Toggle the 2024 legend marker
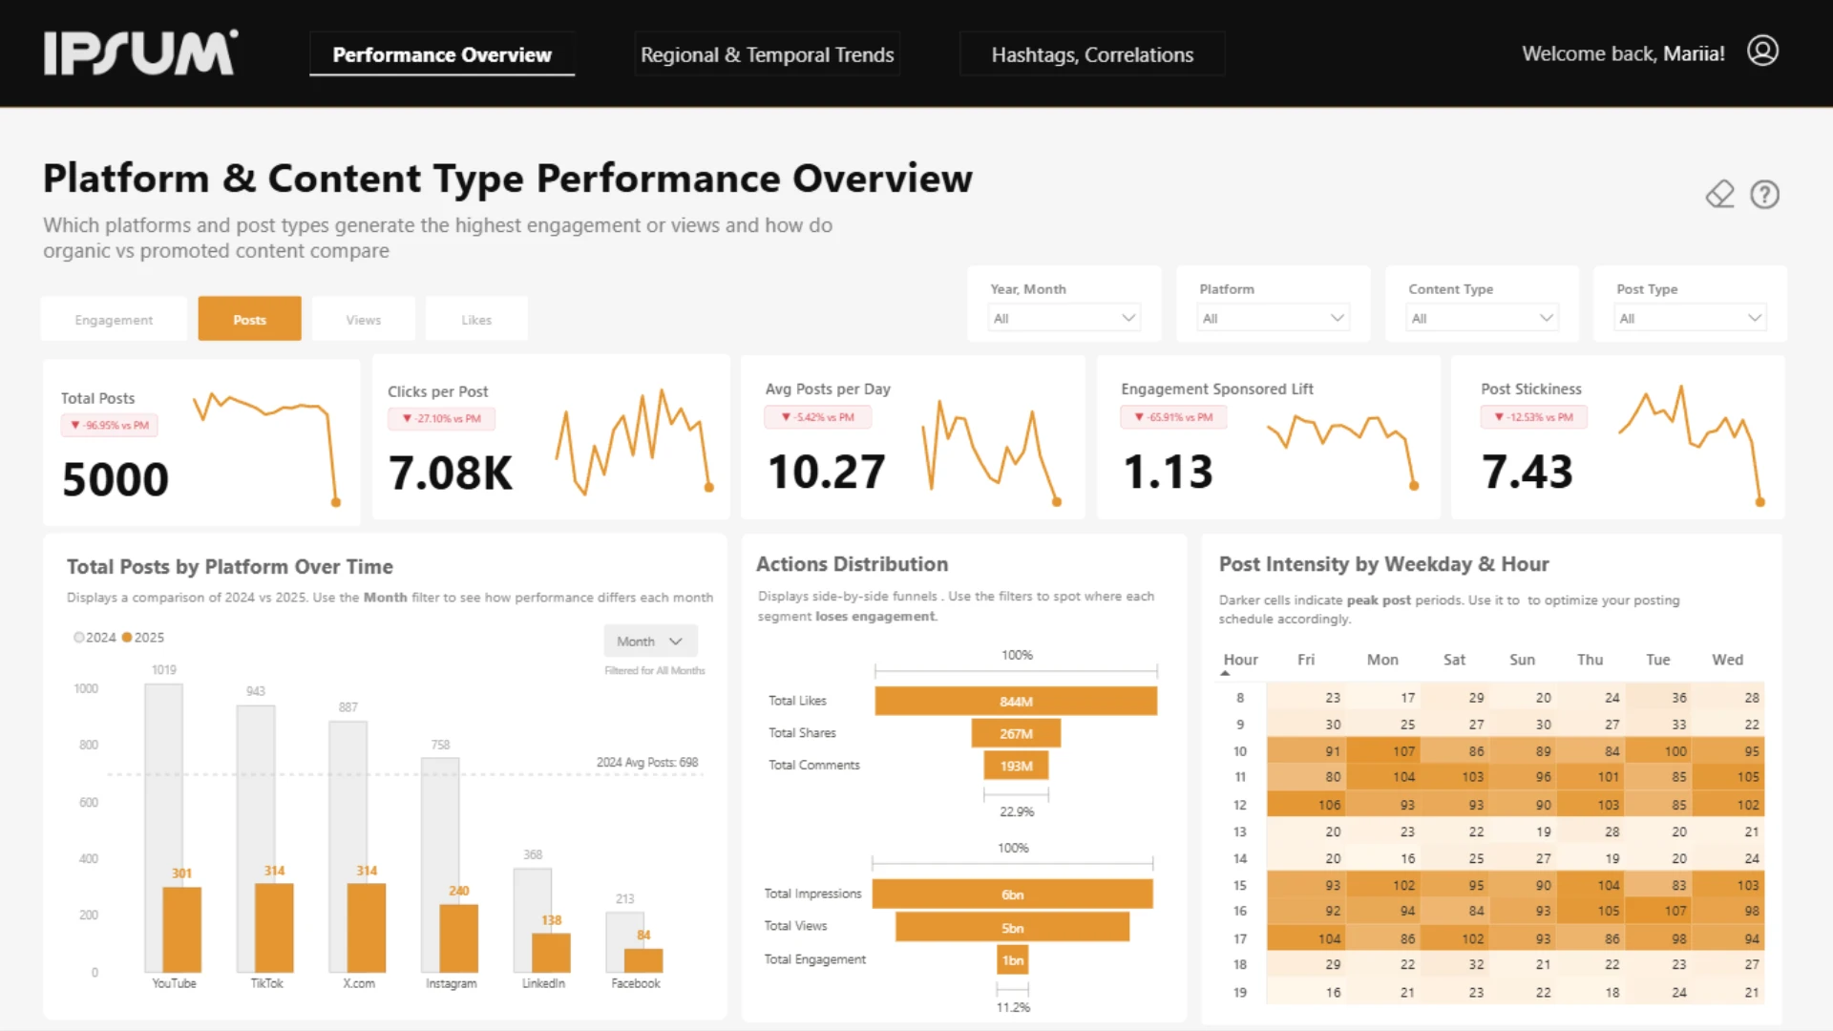 coord(78,638)
